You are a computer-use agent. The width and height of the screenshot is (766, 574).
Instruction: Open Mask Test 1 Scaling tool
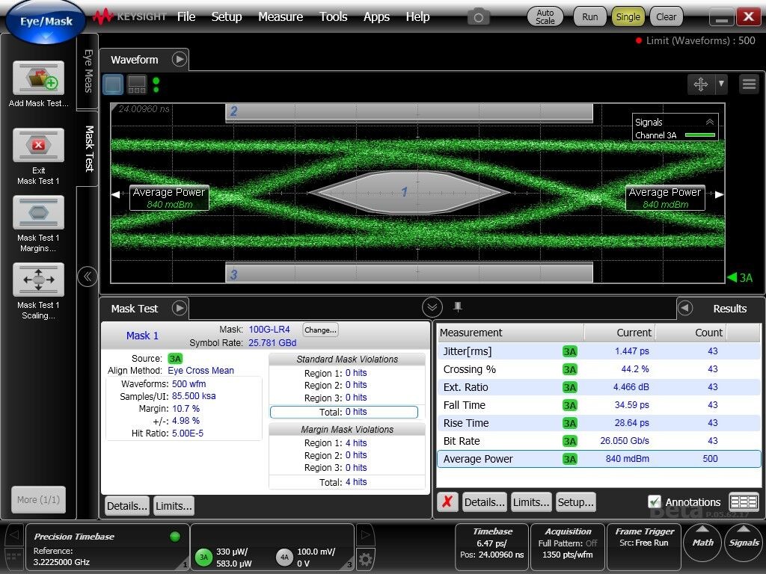(x=38, y=280)
